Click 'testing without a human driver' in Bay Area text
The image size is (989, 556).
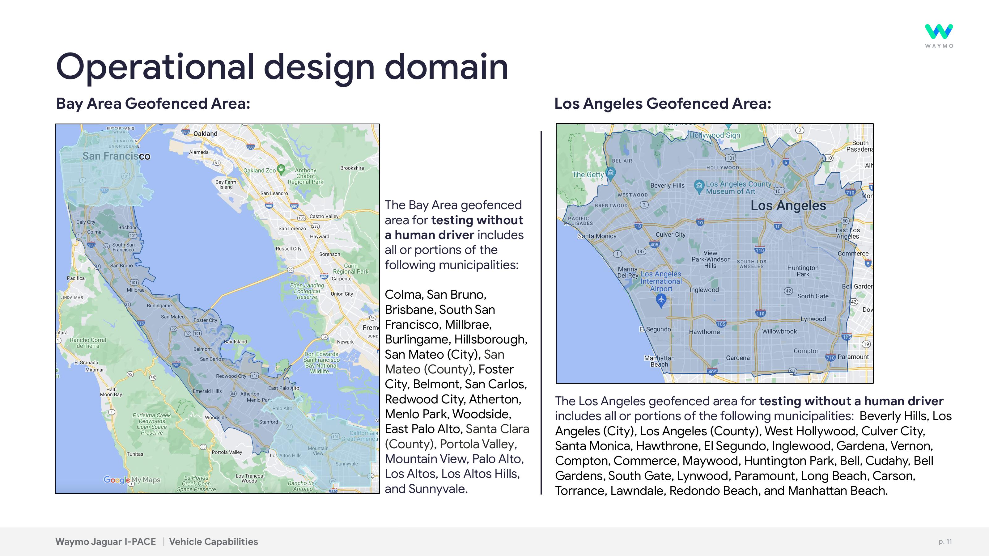tap(454, 228)
